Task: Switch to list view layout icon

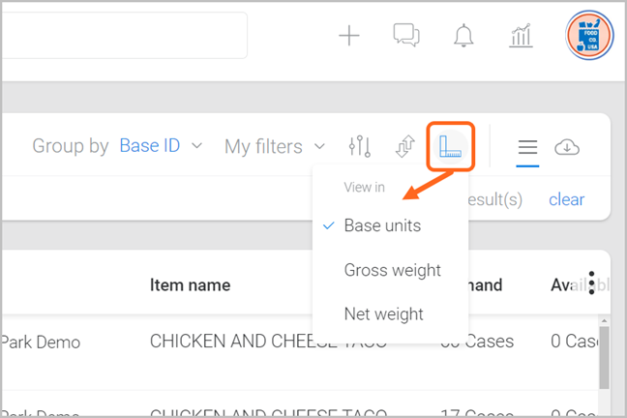Action: (x=527, y=147)
